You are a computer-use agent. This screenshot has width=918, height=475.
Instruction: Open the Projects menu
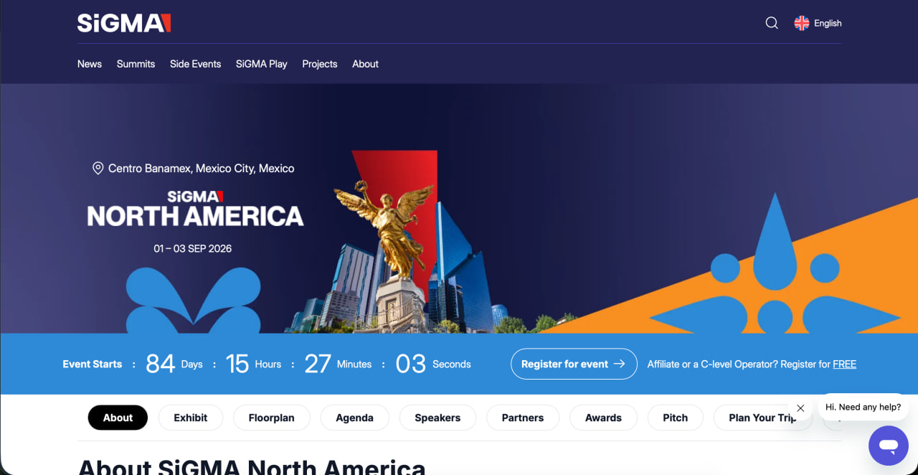click(x=320, y=64)
